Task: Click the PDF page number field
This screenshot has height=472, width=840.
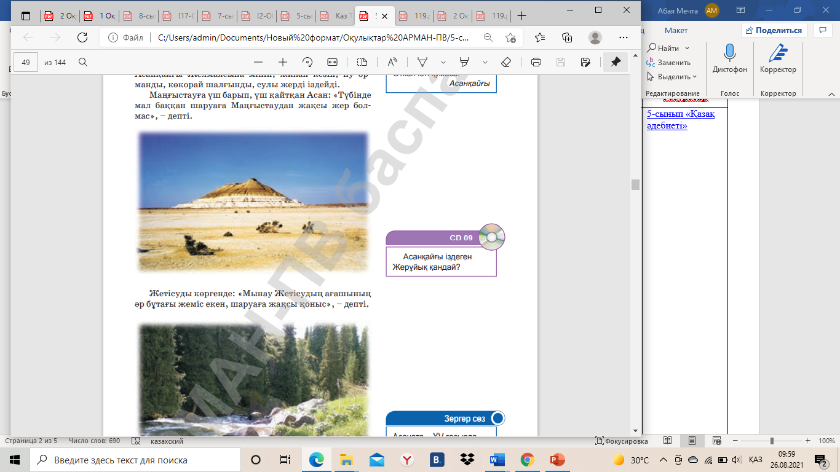Action: click(26, 62)
